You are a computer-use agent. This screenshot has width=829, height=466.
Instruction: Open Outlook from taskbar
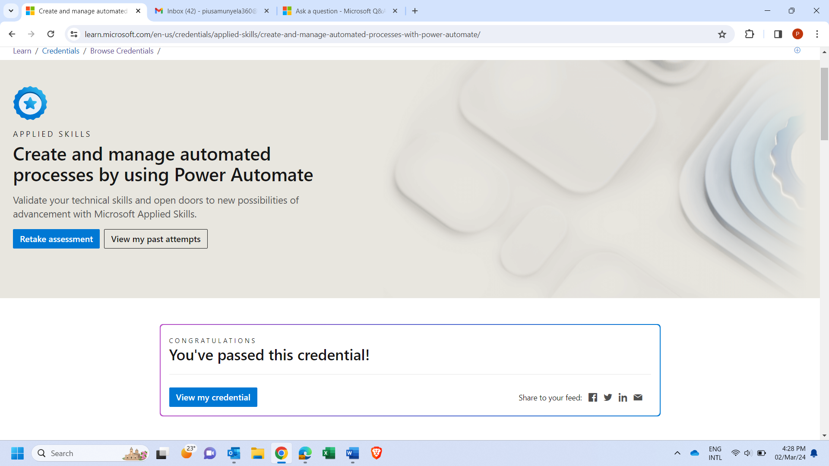[234, 453]
